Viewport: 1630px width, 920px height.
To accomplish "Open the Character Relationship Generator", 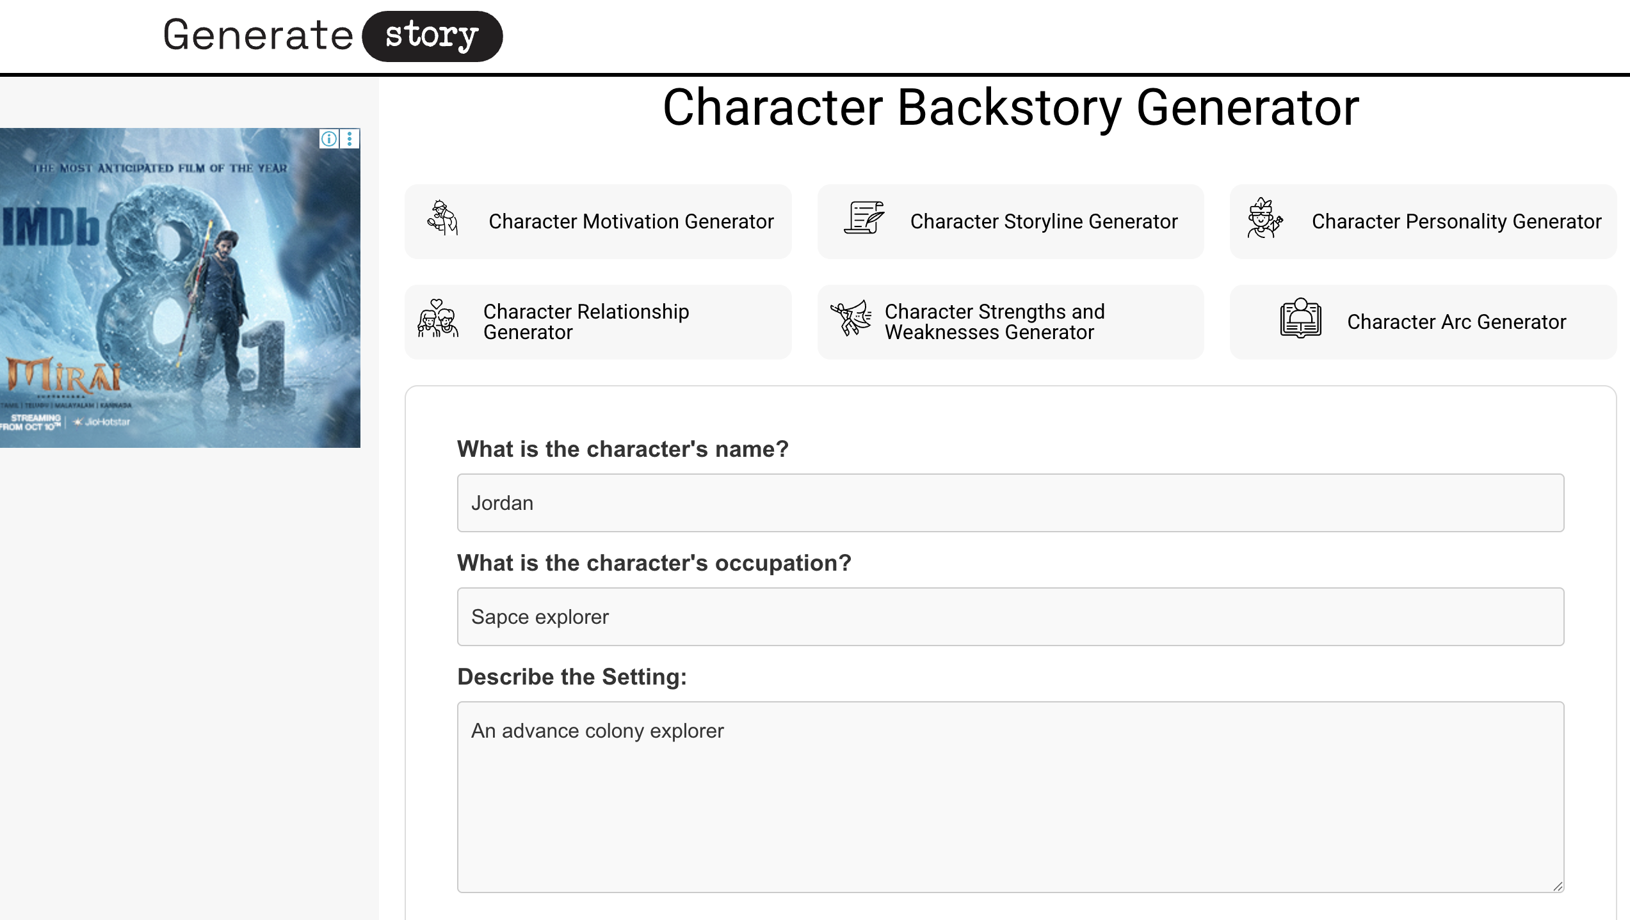I will (598, 321).
